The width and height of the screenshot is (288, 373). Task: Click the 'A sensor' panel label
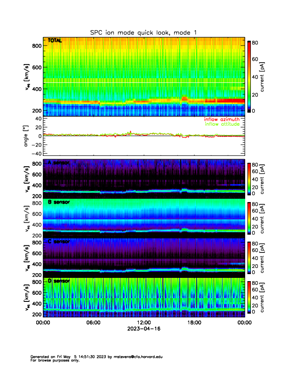point(58,163)
